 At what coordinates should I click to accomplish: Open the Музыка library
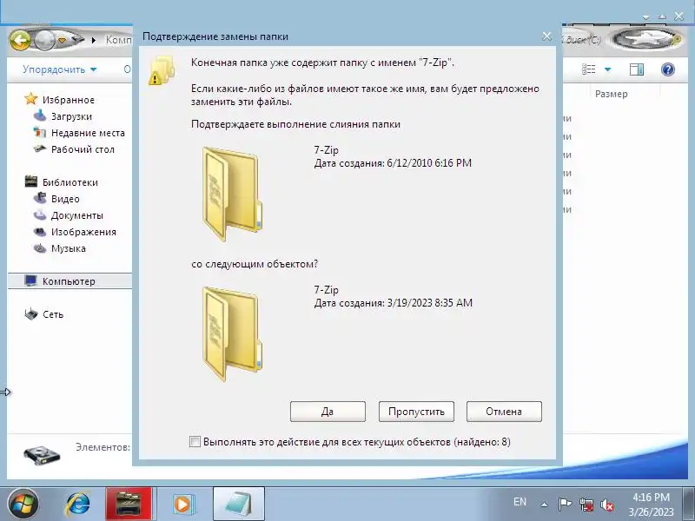tap(69, 248)
